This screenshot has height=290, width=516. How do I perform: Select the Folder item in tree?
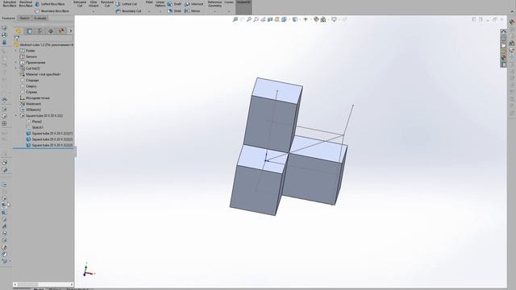pos(31,51)
